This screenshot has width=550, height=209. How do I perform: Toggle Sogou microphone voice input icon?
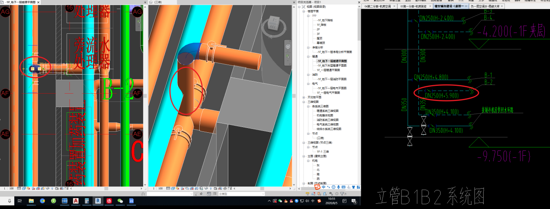pyautogui.click(x=338, y=187)
